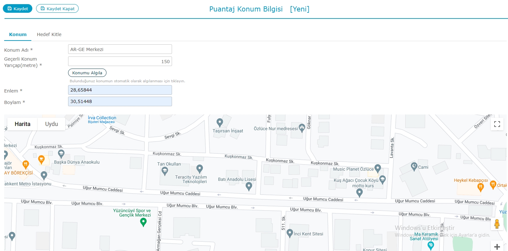The image size is (508, 251).
Task: Click the Enlem latitude input field
Action: pos(120,90)
